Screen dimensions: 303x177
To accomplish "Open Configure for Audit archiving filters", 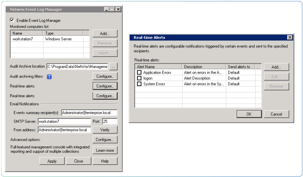I will [105, 76].
